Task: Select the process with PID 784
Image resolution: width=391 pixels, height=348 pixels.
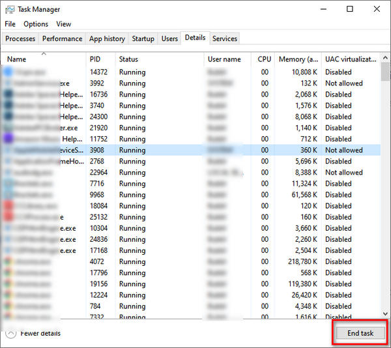Action: tap(191, 306)
